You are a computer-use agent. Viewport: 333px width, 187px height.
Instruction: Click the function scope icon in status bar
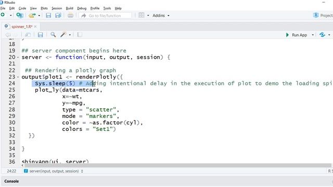(26, 171)
